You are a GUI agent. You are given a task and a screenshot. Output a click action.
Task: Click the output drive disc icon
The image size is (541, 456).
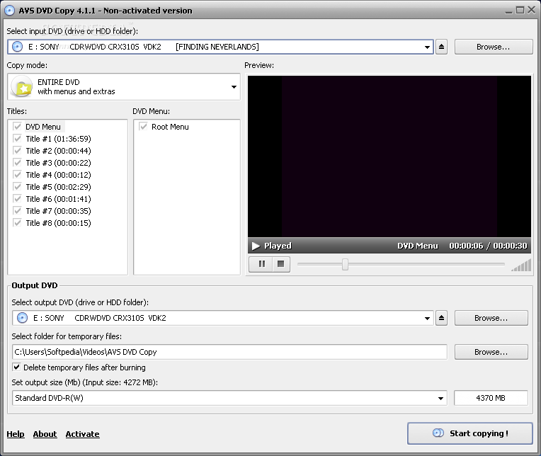point(22,318)
